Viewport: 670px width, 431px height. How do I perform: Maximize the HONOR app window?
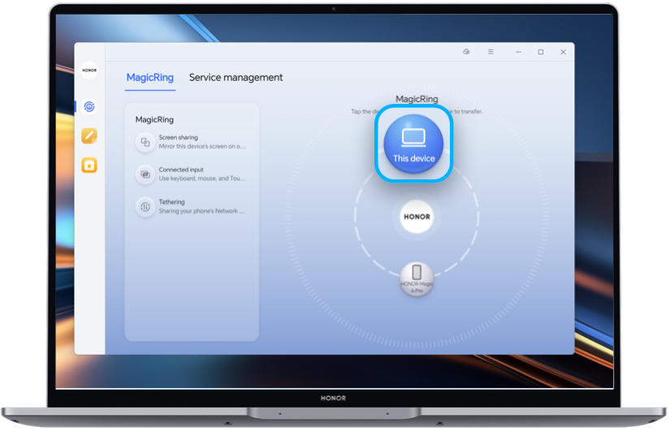pyautogui.click(x=541, y=52)
